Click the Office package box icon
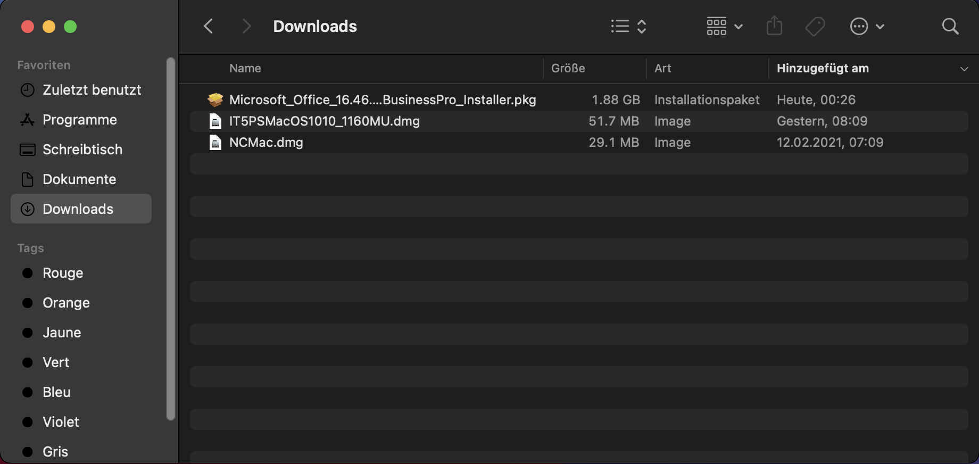The image size is (979, 464). tap(215, 100)
